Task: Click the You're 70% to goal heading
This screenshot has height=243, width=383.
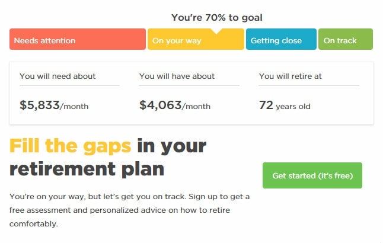Action: coord(217,18)
